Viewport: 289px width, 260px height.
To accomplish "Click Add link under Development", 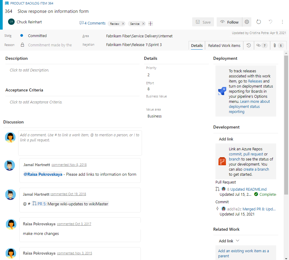I will tap(226, 139).
